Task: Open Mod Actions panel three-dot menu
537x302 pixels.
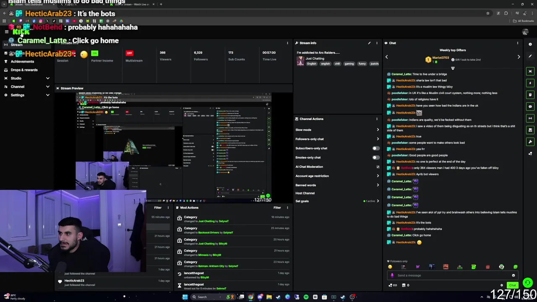Action: point(287,208)
